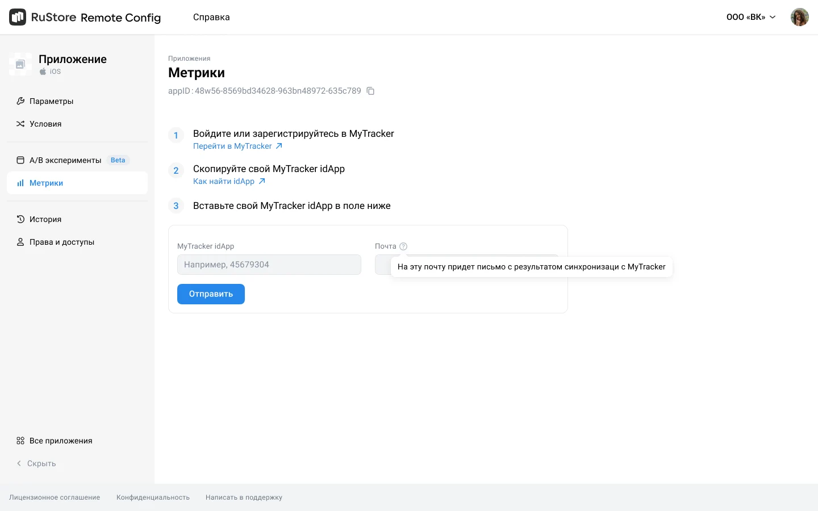Open the Справка menu

tap(211, 17)
